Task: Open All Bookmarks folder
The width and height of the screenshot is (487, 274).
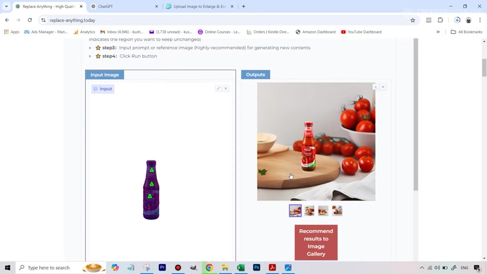Action: pyautogui.click(x=466, y=32)
